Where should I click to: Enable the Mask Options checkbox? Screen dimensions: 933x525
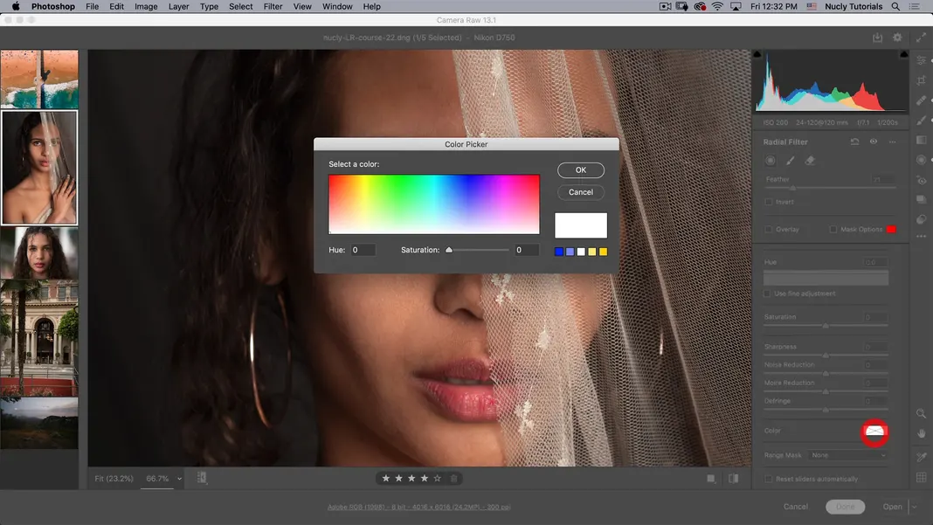pyautogui.click(x=833, y=229)
